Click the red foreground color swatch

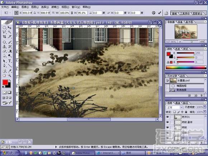pos(5,82)
